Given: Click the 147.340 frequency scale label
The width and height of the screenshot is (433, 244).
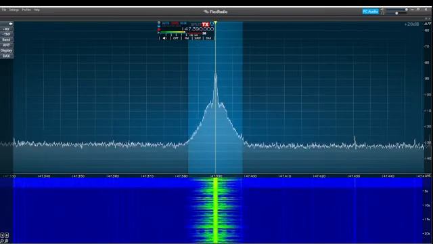Looking at the screenshot, I should (44, 176).
